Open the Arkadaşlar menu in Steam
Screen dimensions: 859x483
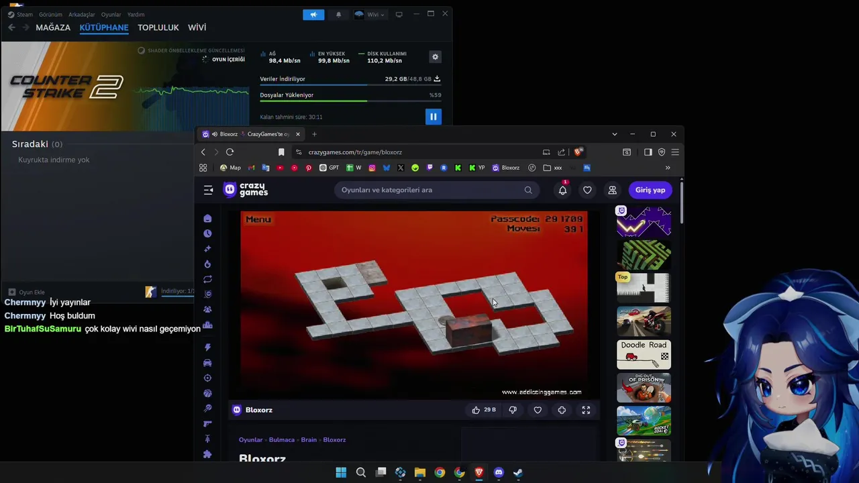(82, 14)
